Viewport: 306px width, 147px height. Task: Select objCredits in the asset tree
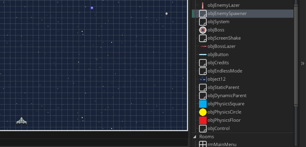tap(218, 63)
